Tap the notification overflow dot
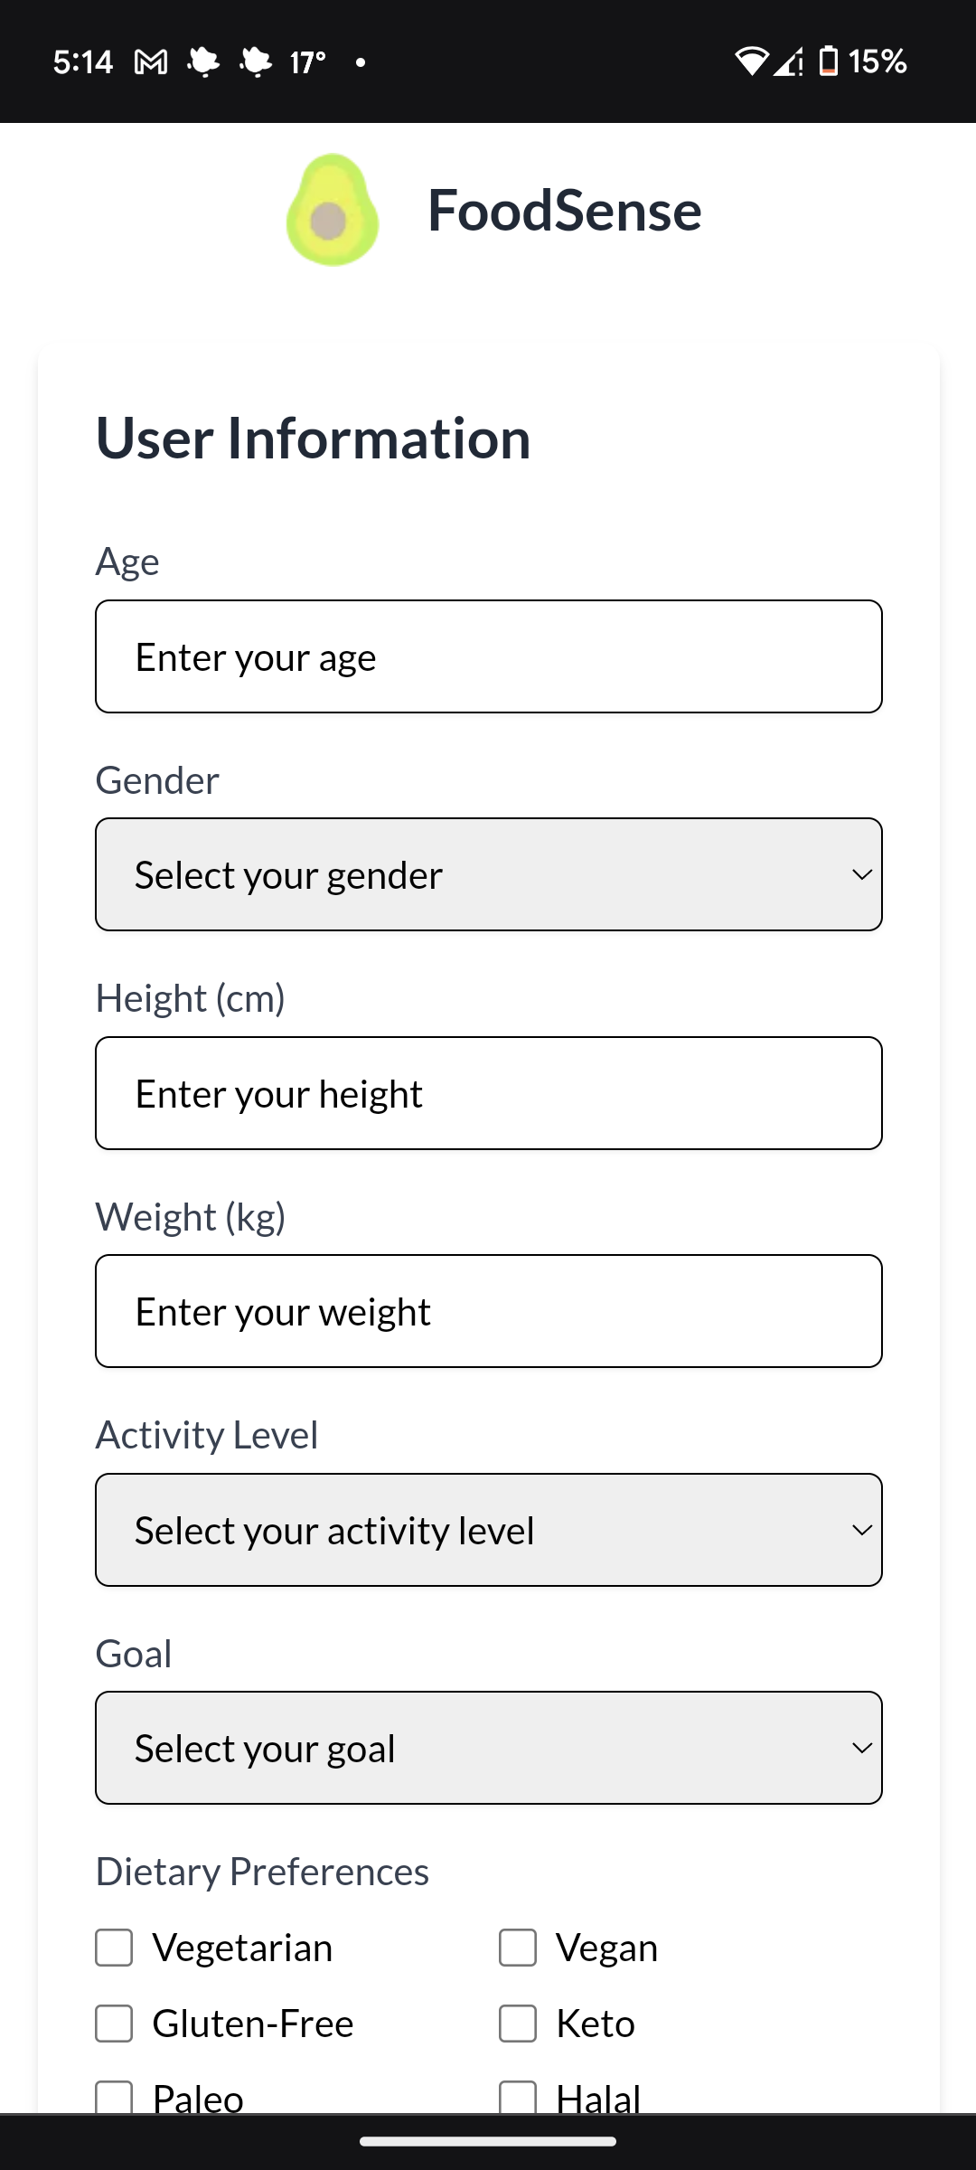 coord(361,62)
